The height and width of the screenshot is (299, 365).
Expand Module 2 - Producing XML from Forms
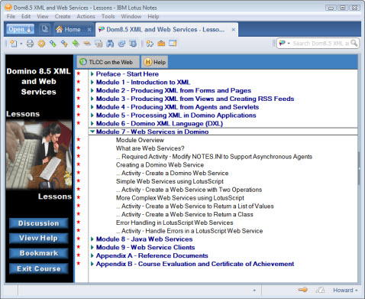[92, 90]
